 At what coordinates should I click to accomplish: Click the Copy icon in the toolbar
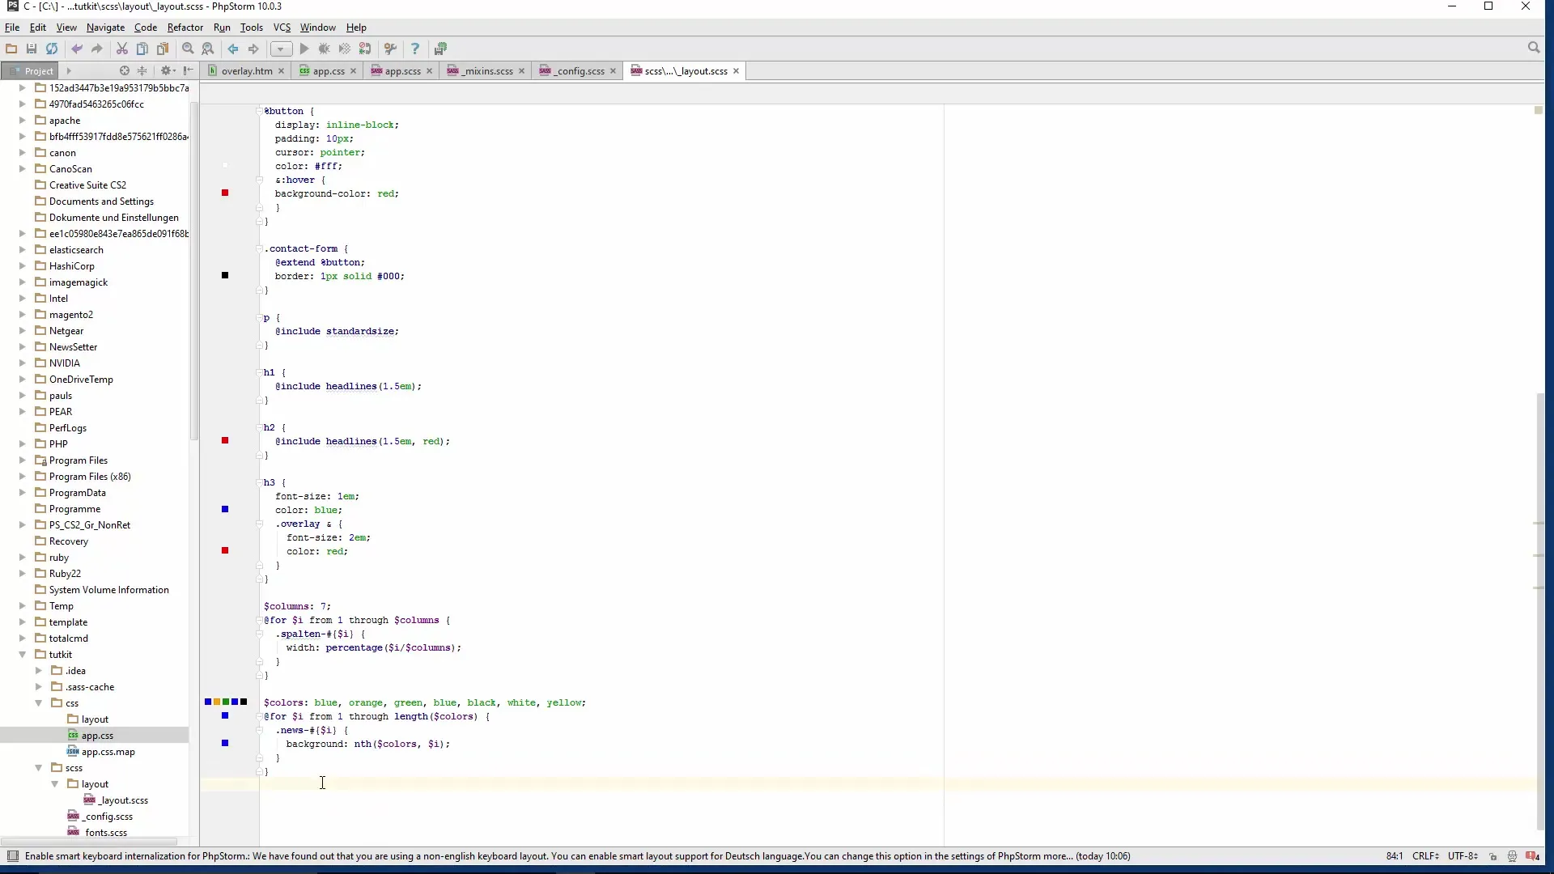(142, 49)
